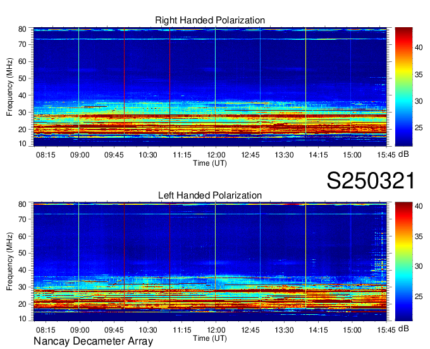Click the "20" frequency tick of the Left Handed plot
Screen dimensions: 430x349
pyautogui.click(x=22, y=304)
